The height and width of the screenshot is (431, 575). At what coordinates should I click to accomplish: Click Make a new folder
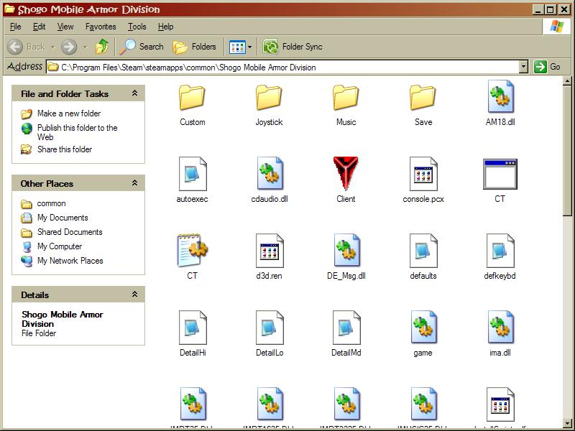tap(61, 113)
